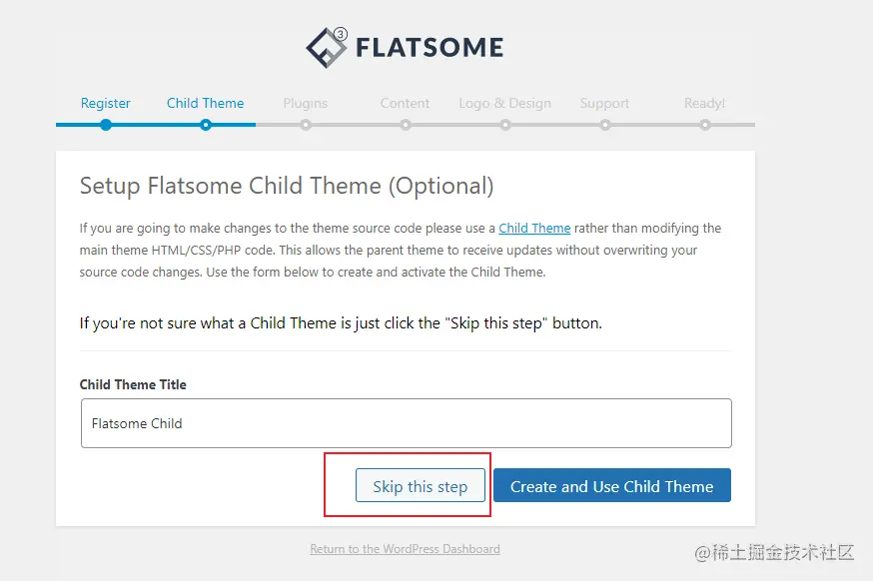Screen dimensions: 873x581
Task: Click Create and Use Child Theme button
Action: point(612,485)
